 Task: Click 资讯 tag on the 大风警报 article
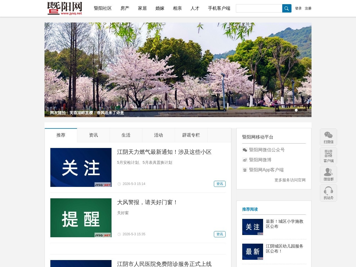[x=220, y=234]
